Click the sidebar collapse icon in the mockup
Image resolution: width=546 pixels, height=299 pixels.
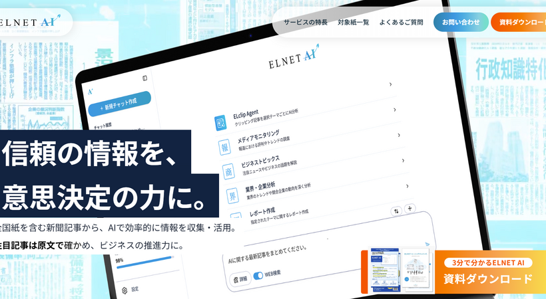click(144, 78)
